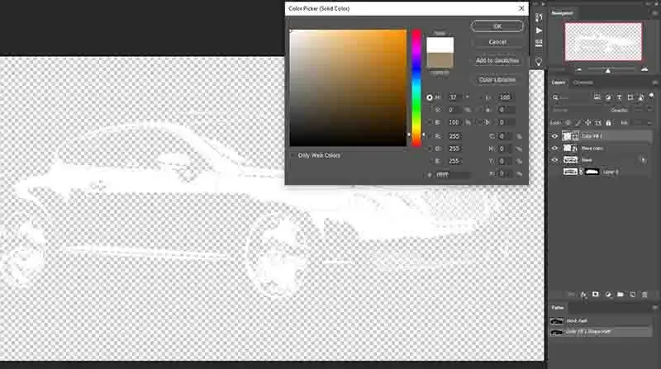Filter layers by smart objects icon

tap(641, 97)
